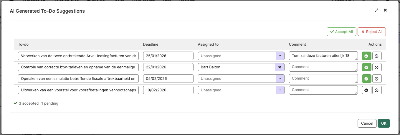The image size is (400, 135).
Task: Click the Unassigned field for 25/01/2026 row
Action: click(237, 56)
